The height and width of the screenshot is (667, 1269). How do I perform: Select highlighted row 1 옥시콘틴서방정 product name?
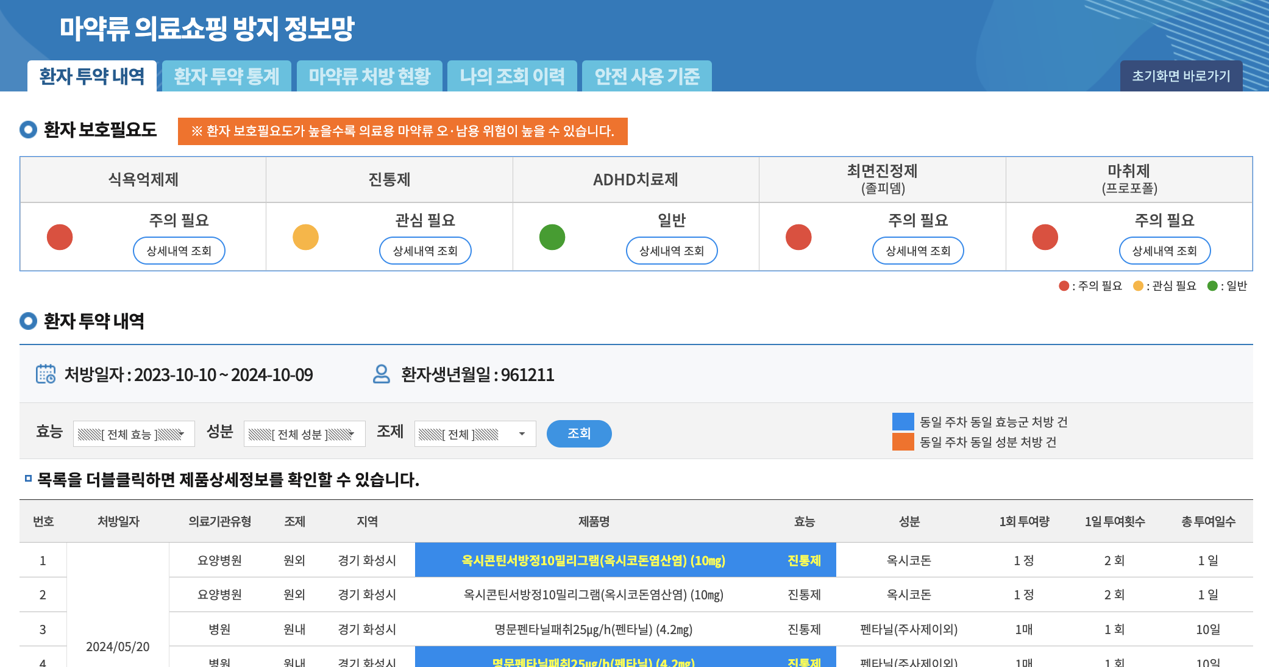[593, 560]
